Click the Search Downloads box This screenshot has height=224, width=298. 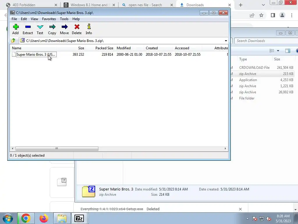(266, 41)
